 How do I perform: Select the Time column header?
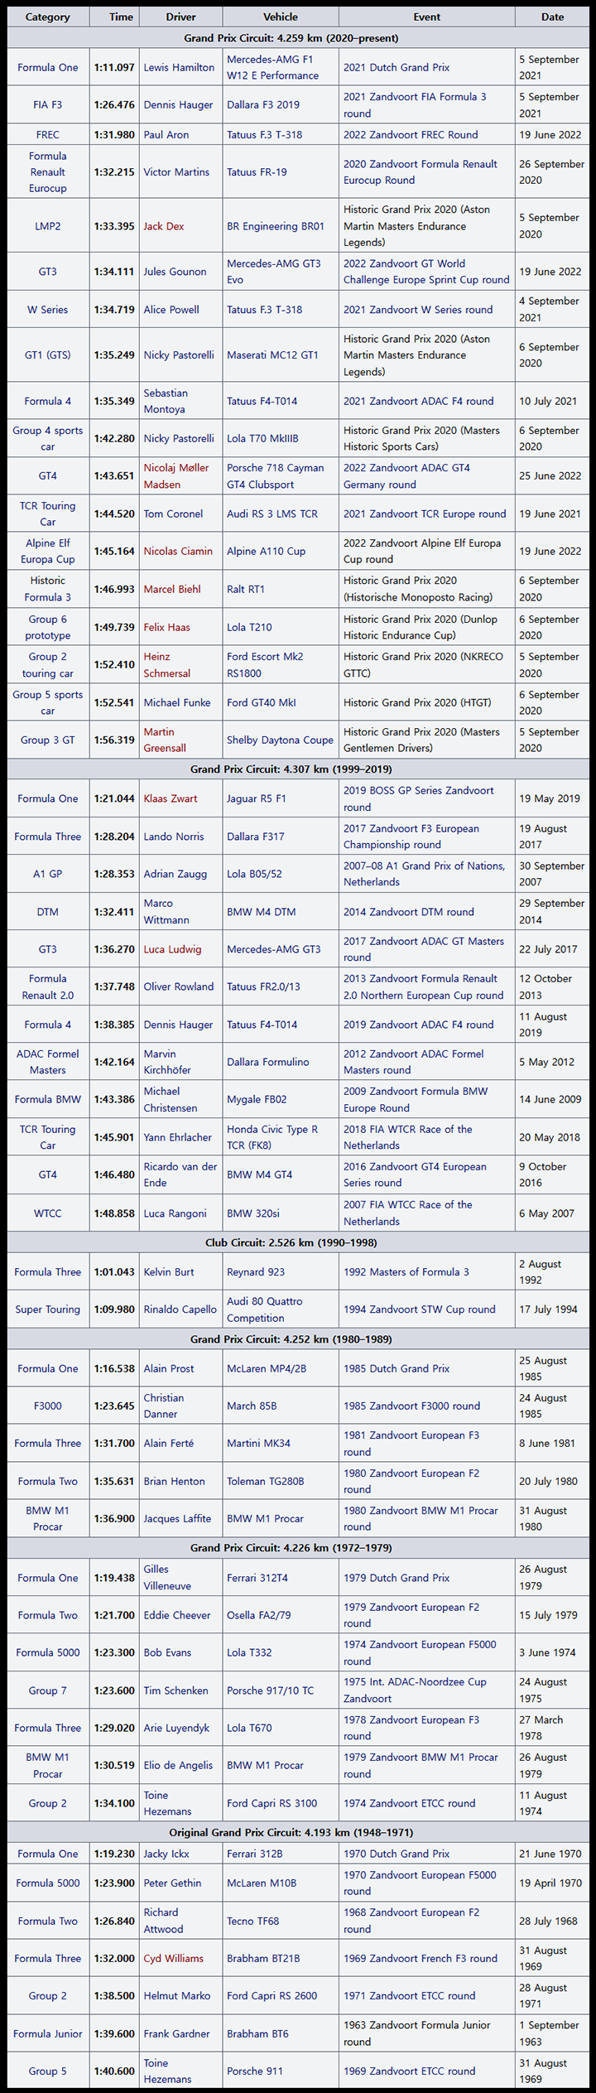click(x=114, y=17)
